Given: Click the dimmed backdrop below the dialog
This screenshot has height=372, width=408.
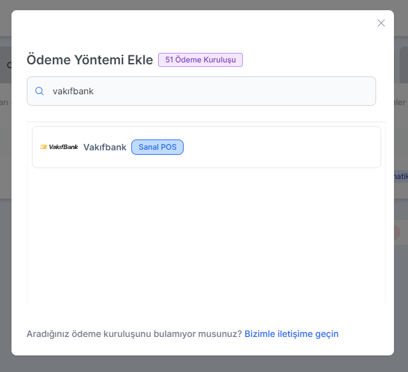Looking at the screenshot, I should 204,364.
